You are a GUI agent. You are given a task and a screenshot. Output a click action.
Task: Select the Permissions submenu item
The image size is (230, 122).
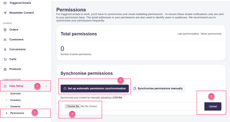pyautogui.click(x=17, y=113)
